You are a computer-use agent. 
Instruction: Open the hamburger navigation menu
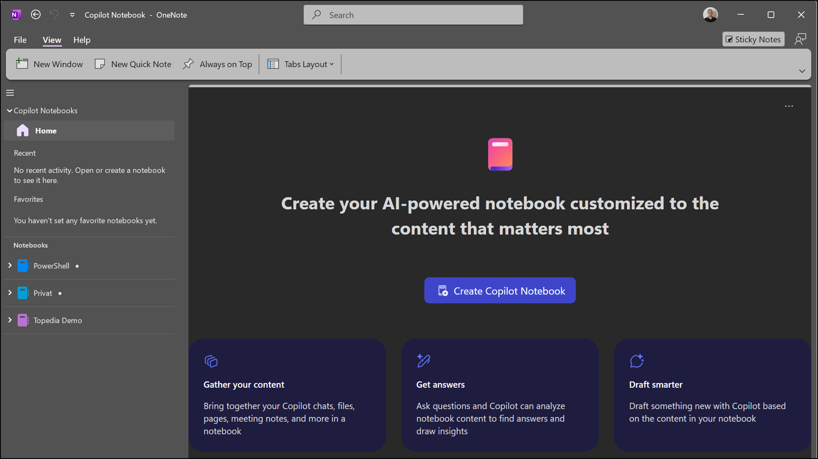pos(10,92)
